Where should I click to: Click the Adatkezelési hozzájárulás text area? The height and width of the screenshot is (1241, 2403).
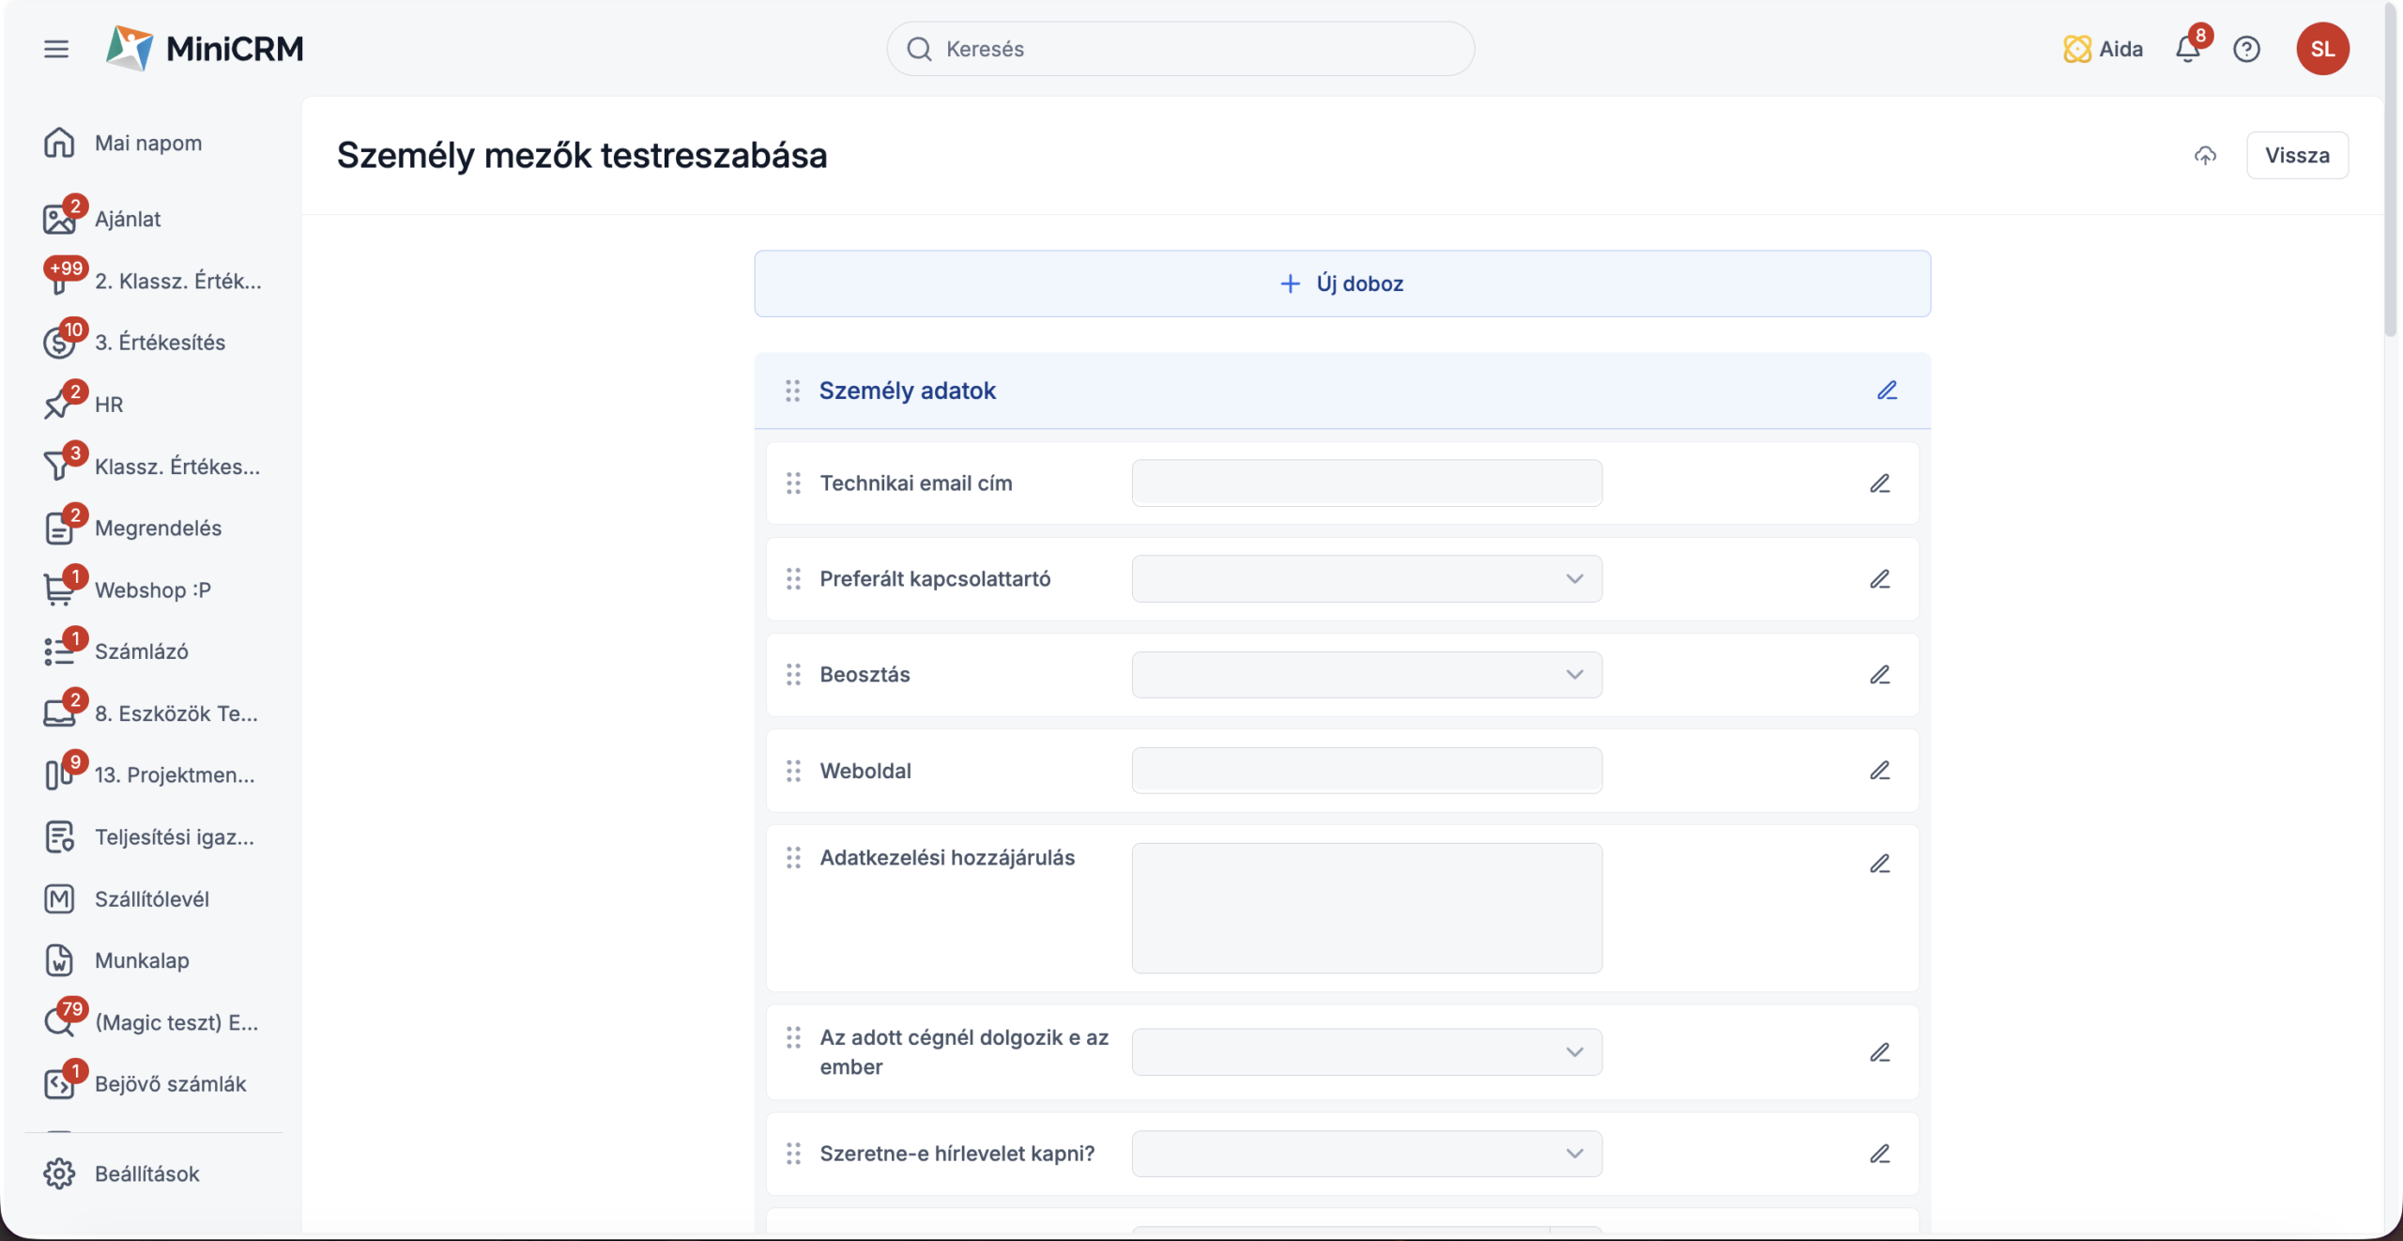[x=1367, y=908]
